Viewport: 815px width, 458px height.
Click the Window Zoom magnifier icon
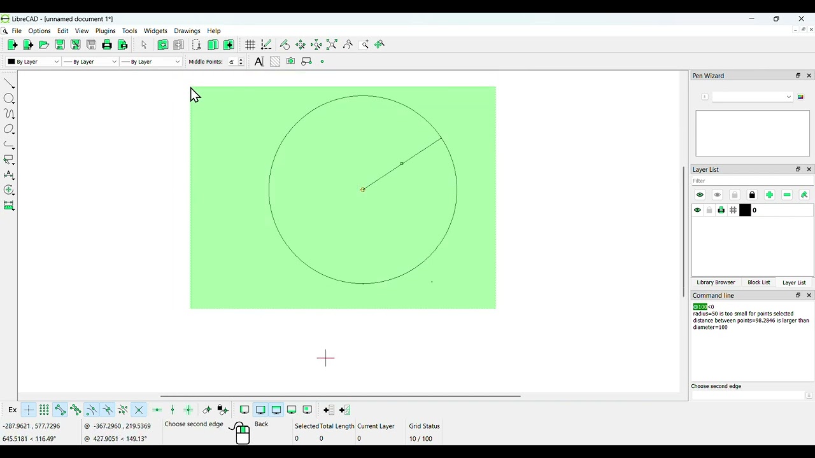[x=364, y=45]
